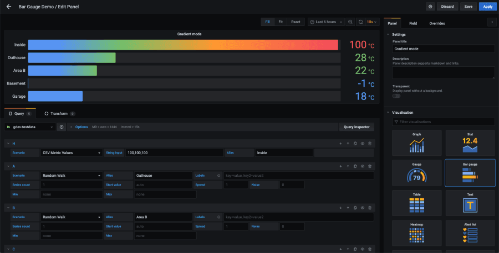Image resolution: width=499 pixels, height=253 pixels.
Task: Duplicate query A using copy icon
Action: (x=355, y=166)
